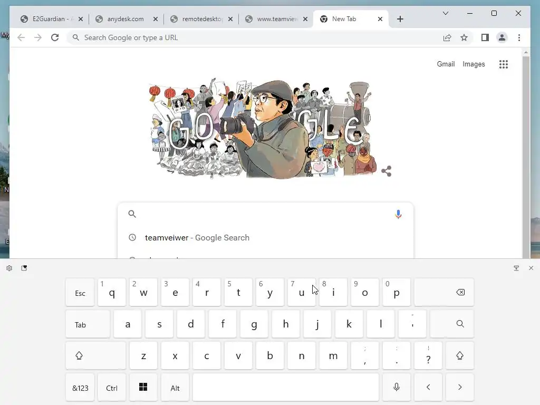Go back with the back arrow

click(21, 37)
